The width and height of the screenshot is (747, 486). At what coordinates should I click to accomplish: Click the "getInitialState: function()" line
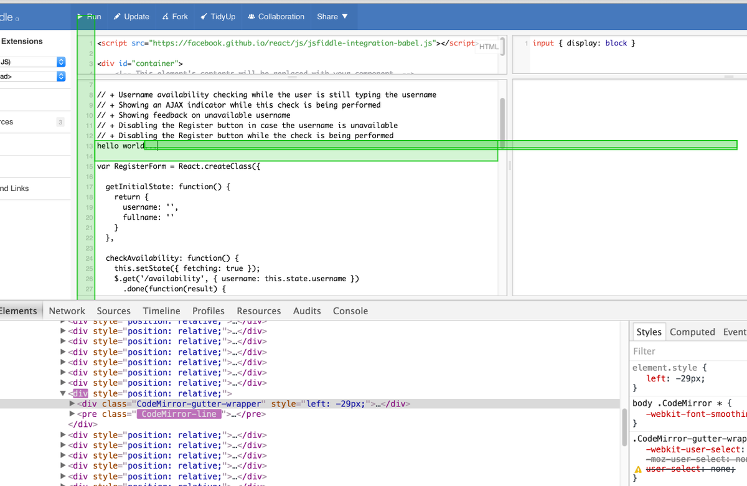(168, 187)
